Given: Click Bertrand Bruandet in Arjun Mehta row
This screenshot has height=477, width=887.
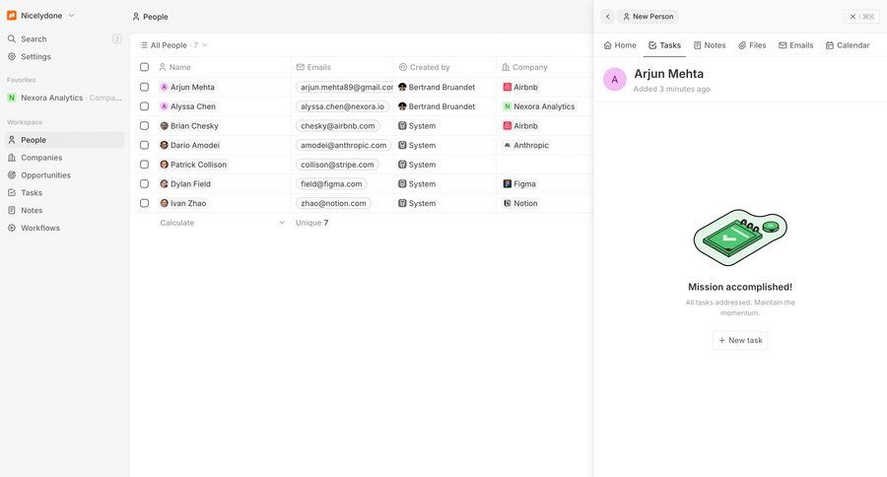Looking at the screenshot, I should tap(437, 87).
